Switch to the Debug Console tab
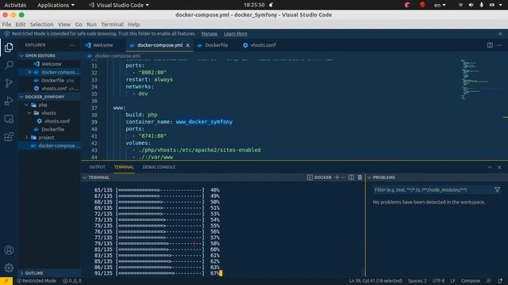 point(159,167)
